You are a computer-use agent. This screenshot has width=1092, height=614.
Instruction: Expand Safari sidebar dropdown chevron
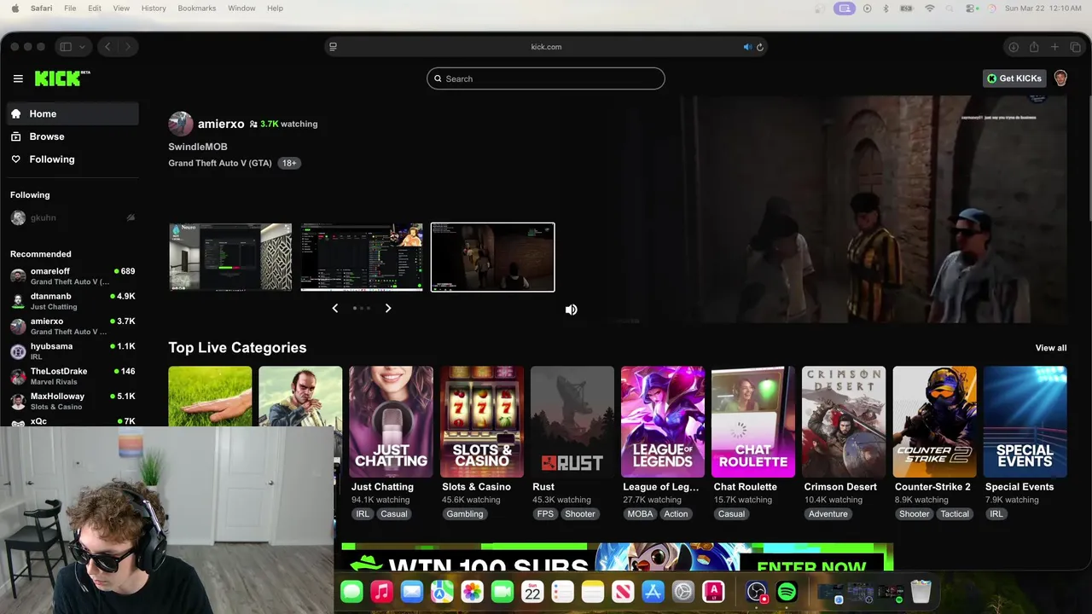[83, 47]
